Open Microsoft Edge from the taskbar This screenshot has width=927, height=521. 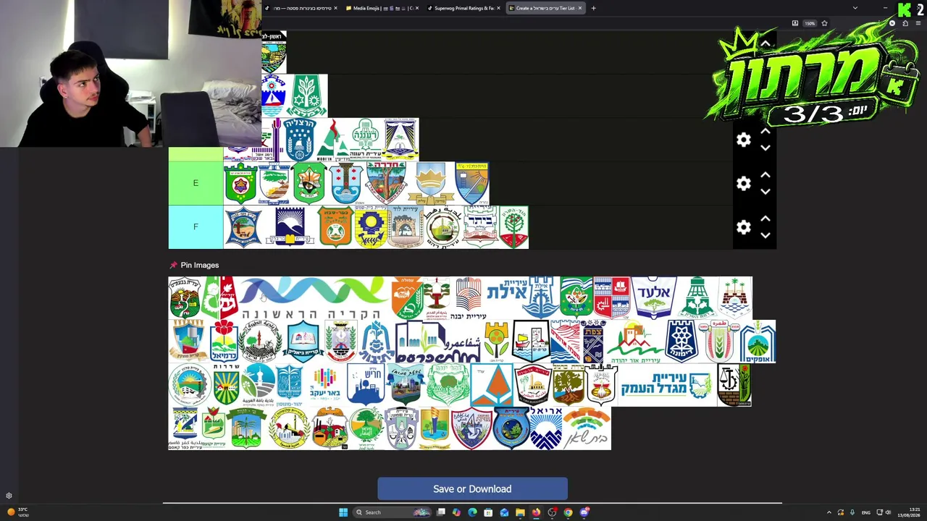click(x=472, y=512)
